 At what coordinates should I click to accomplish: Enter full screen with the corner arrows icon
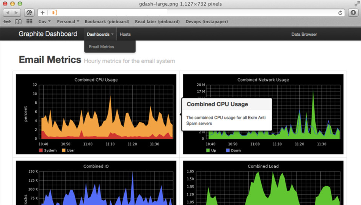coord(357,3)
